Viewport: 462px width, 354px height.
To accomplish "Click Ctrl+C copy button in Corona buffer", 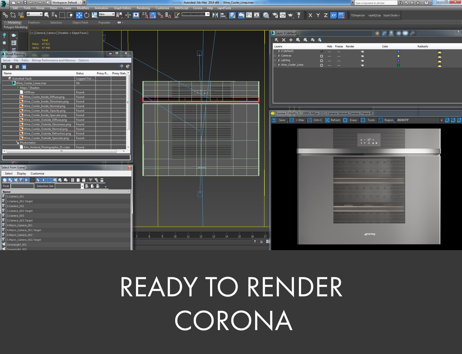I will [315, 120].
